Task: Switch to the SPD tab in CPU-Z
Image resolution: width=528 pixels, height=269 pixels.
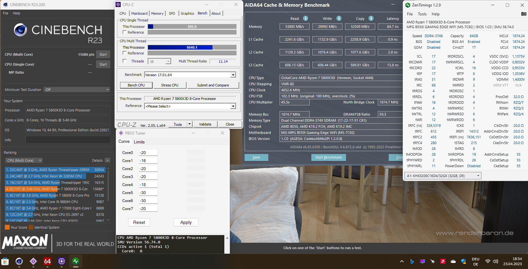Action: [172, 13]
